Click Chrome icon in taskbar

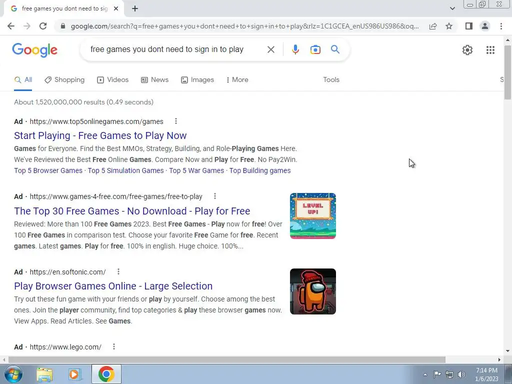[106, 374]
